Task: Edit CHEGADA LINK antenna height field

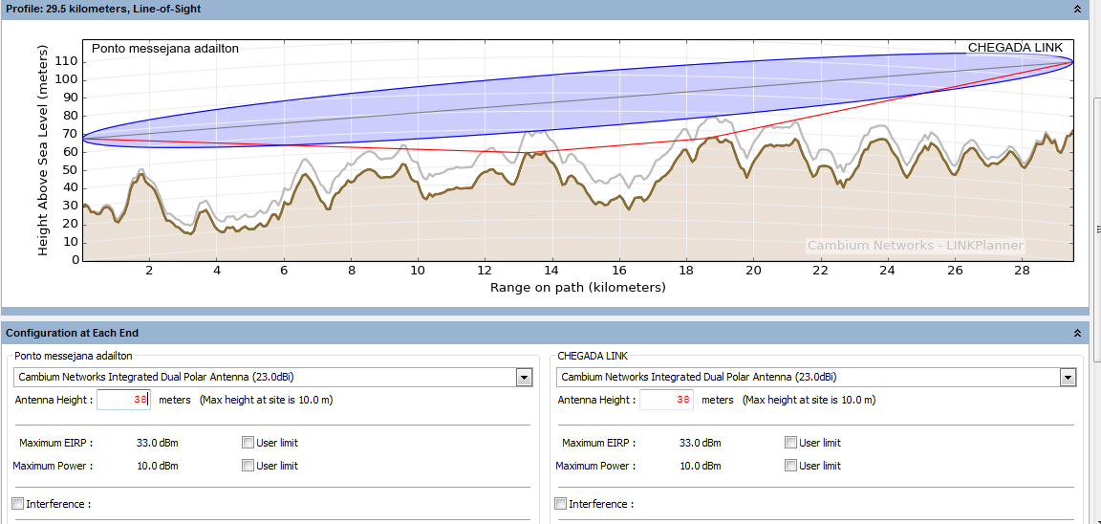Action: click(x=666, y=400)
